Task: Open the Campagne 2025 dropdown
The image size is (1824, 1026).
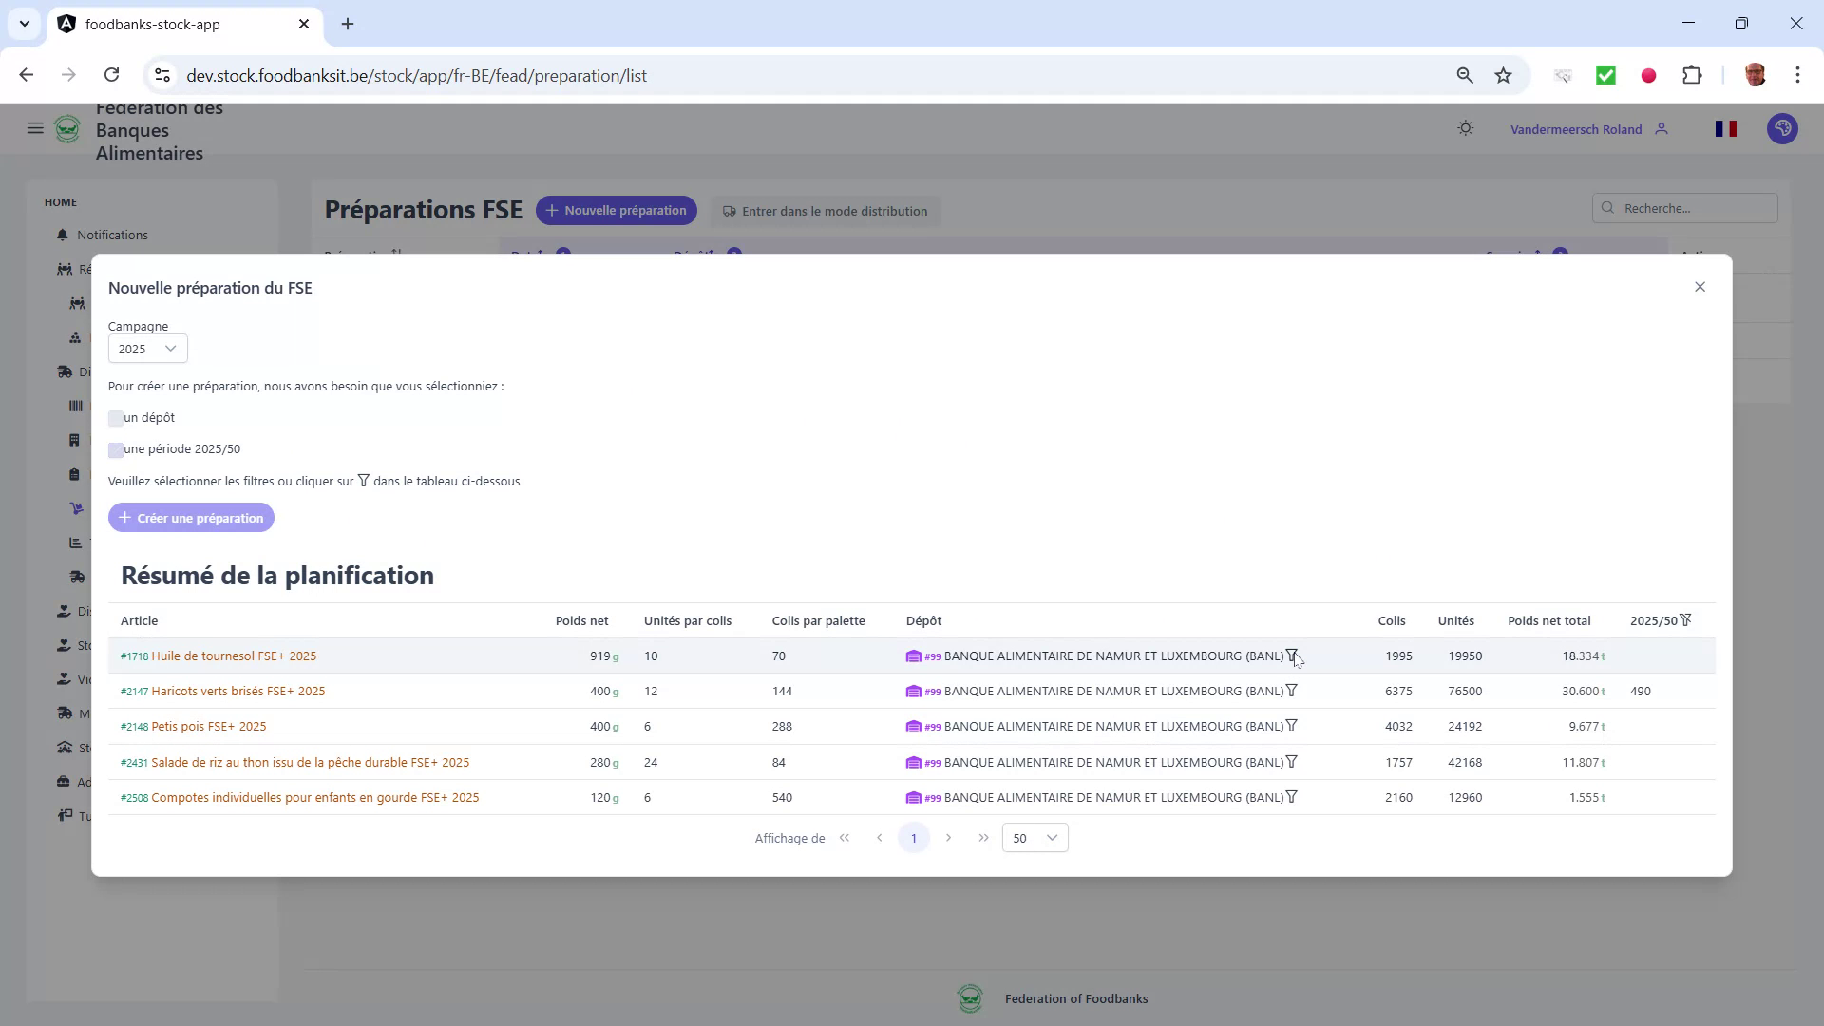Action: pos(147,349)
